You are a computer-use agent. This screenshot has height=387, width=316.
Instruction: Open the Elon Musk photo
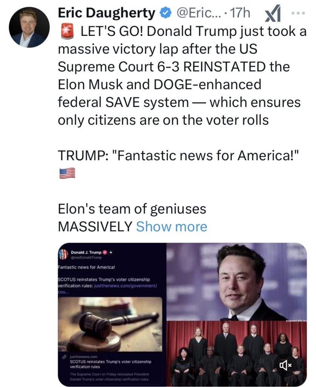coord(237,282)
